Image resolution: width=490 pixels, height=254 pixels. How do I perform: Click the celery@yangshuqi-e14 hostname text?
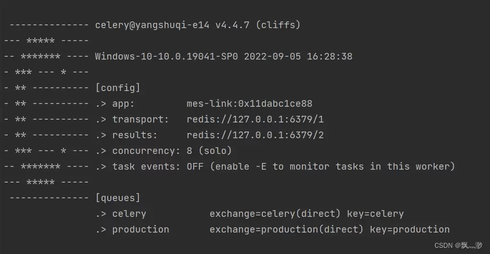pyautogui.click(x=152, y=25)
